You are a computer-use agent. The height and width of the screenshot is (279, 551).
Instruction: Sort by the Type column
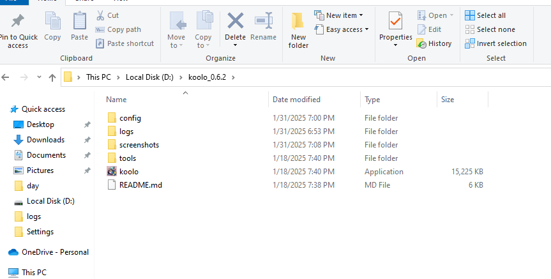[x=372, y=100]
